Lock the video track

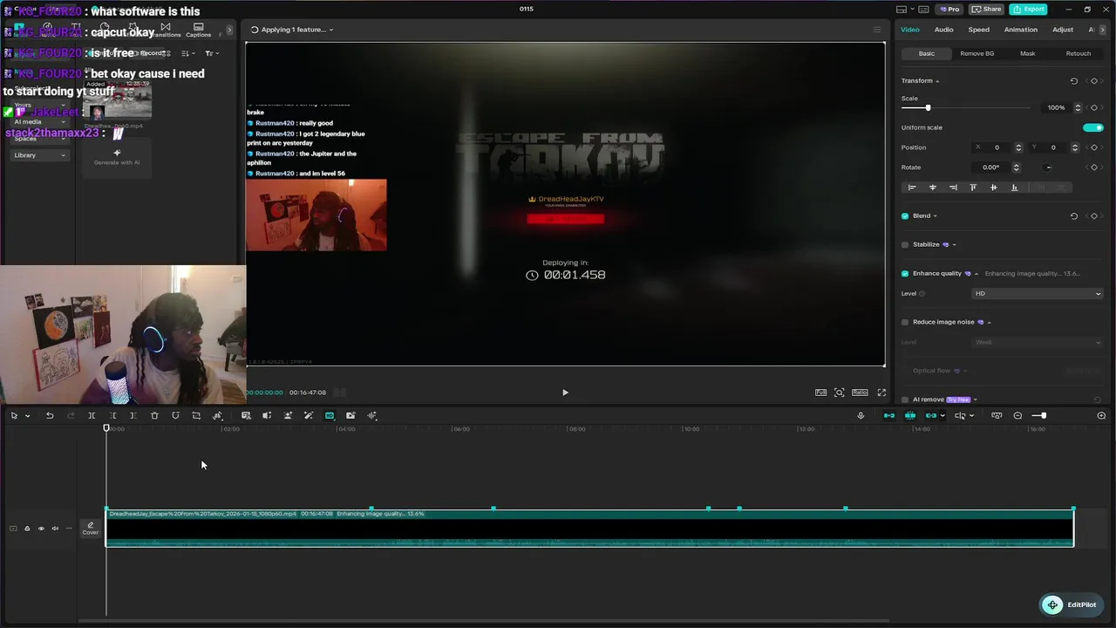(x=27, y=529)
